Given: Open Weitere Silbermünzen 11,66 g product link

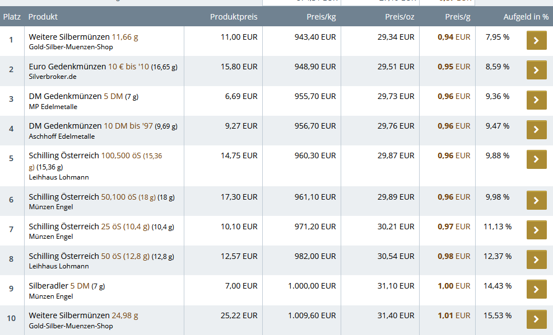Looking at the screenshot, I should click(x=83, y=37).
